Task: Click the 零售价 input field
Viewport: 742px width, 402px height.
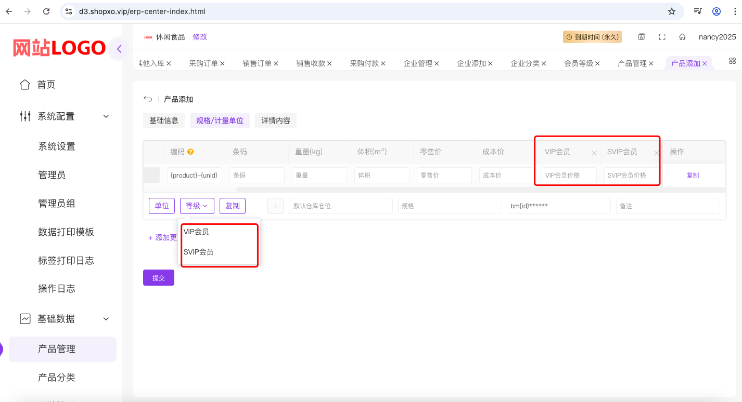Action: click(x=444, y=176)
